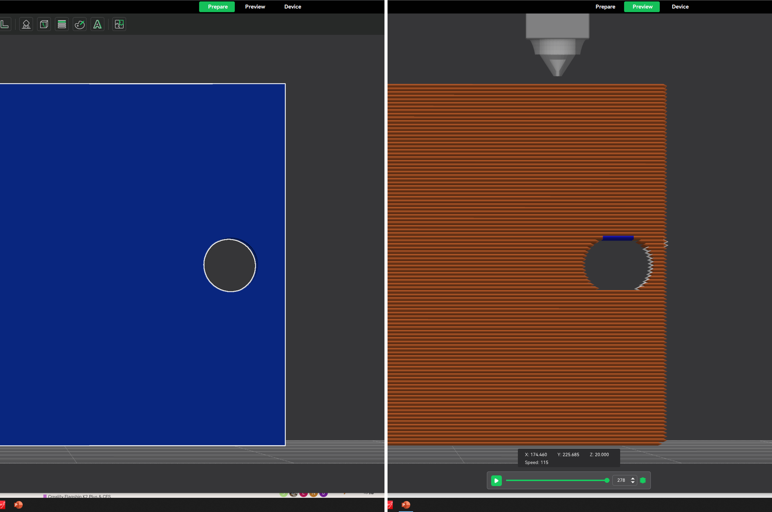772x512 pixels.
Task: Click the circular hole in blue model
Action: point(230,265)
